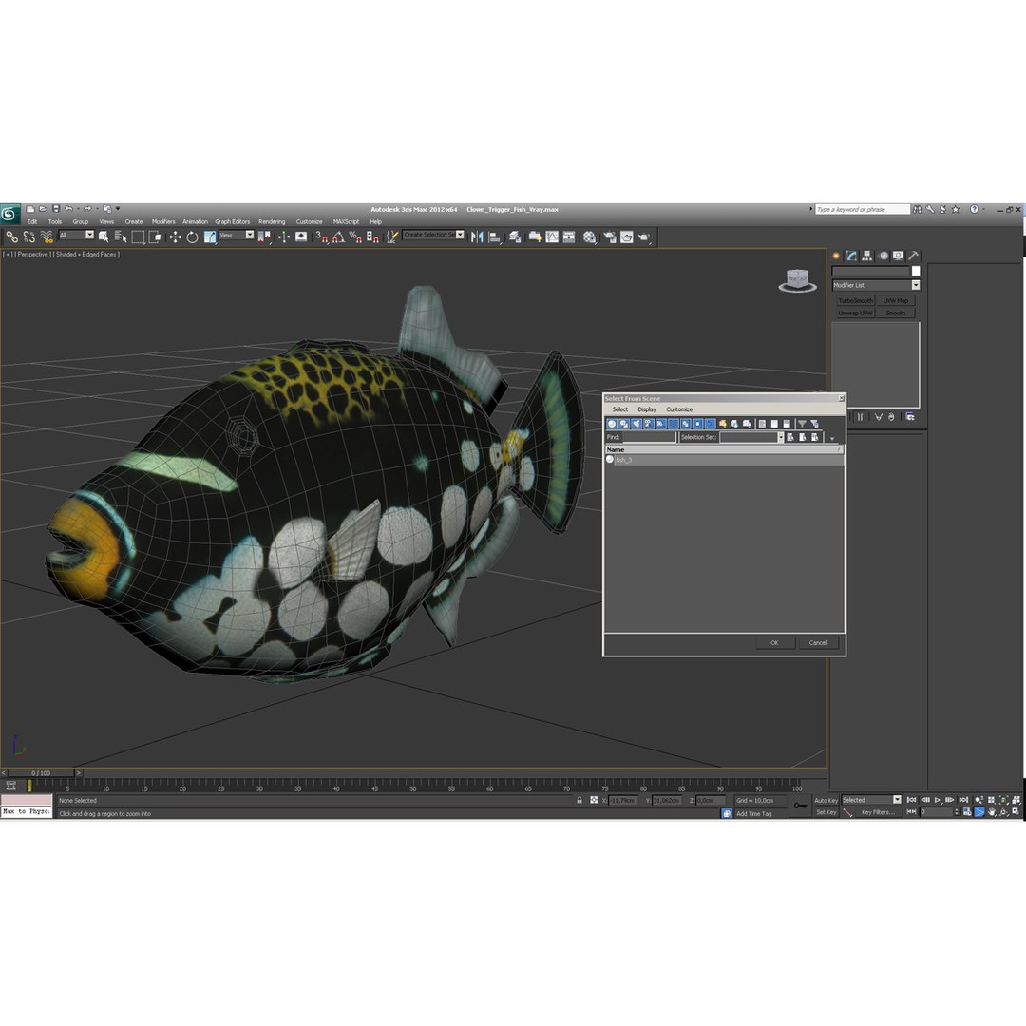The width and height of the screenshot is (1026, 1026).
Task: Click the 0 / 100 time slider
Action: coord(41,772)
